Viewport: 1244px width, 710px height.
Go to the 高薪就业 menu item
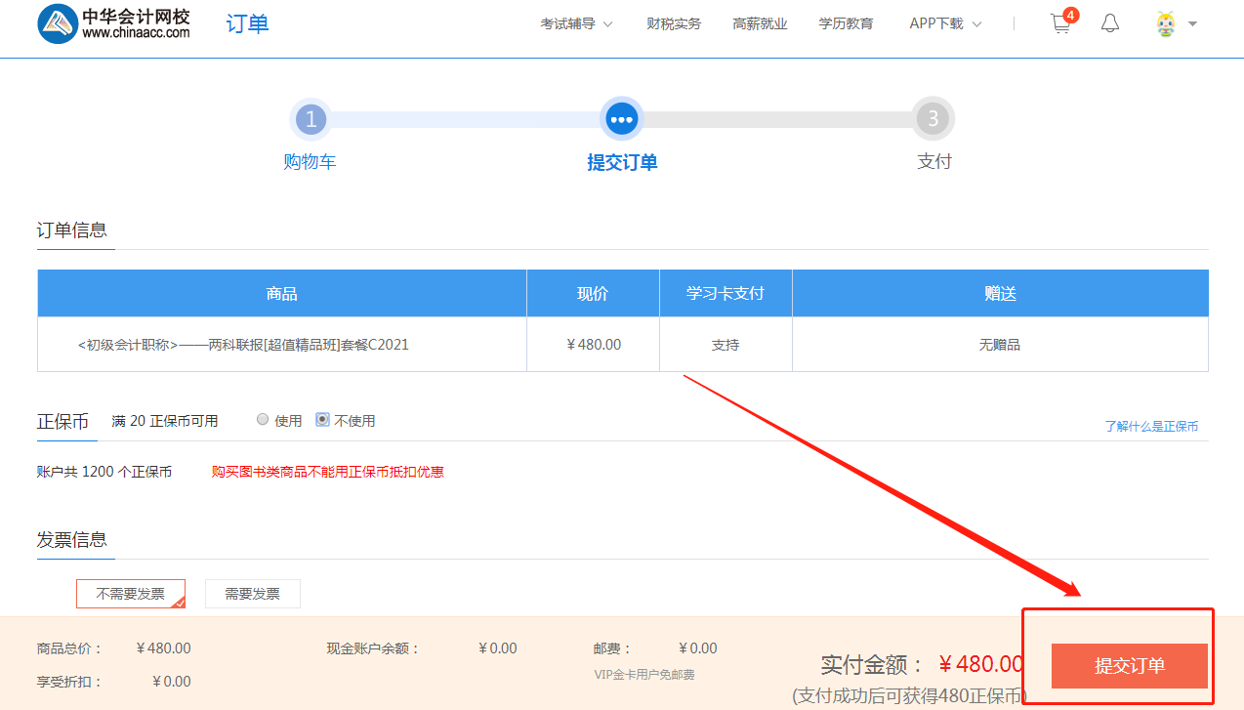click(x=760, y=24)
